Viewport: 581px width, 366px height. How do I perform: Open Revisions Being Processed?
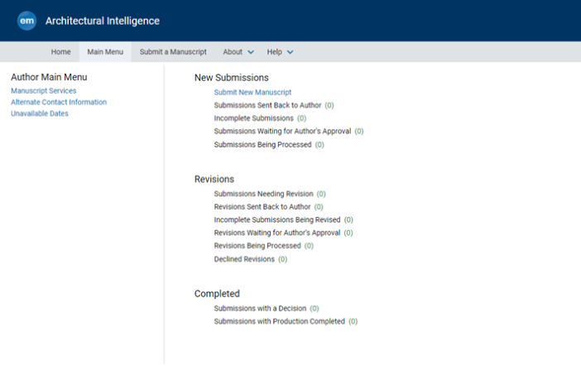(257, 246)
